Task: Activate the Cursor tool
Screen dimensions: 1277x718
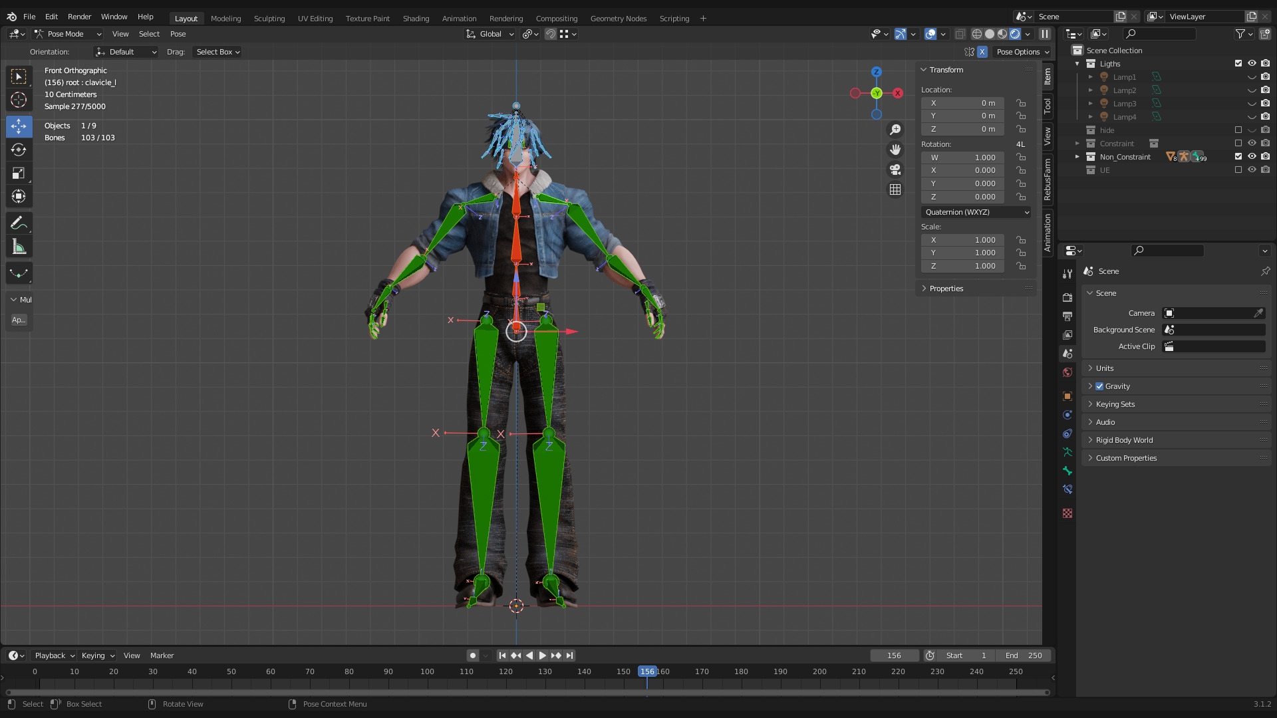Action: click(x=19, y=100)
